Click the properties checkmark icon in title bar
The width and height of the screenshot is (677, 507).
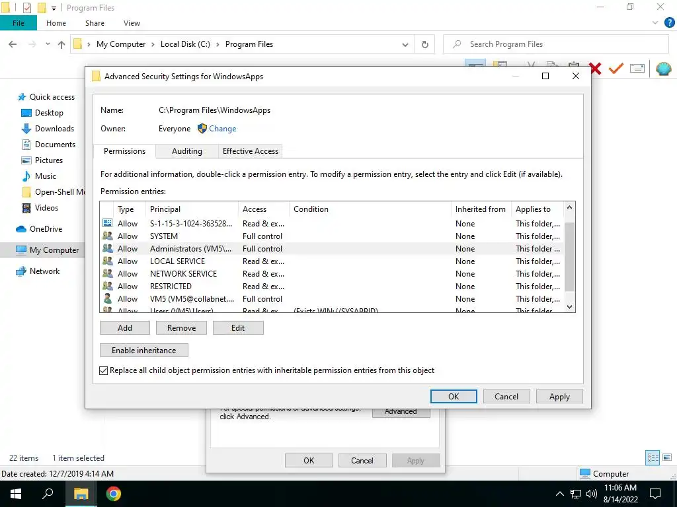pyautogui.click(x=26, y=8)
